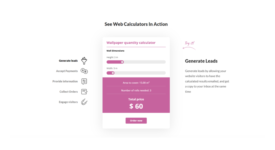
Task: Click the settings speech-bubble icon for Provide information
Action: [x=84, y=81]
